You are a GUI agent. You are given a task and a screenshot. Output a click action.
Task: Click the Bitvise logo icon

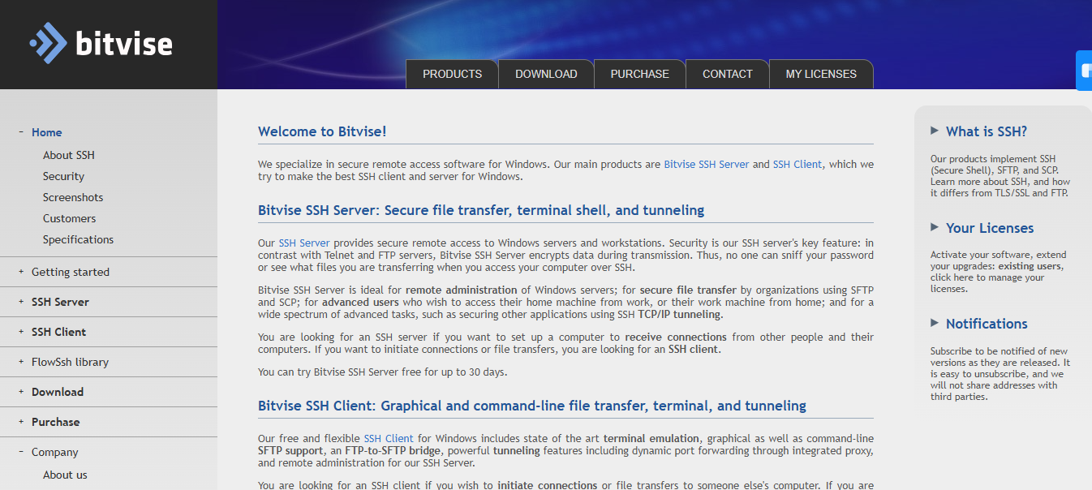pos(48,43)
